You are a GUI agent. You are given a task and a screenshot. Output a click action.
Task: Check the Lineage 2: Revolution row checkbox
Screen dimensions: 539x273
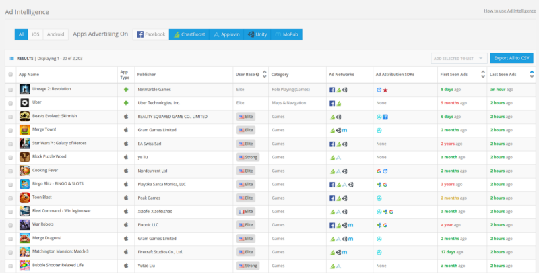coord(10,90)
